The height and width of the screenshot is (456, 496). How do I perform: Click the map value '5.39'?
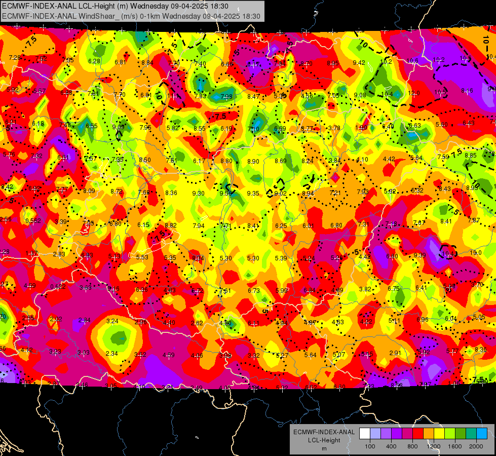[x=281, y=258]
